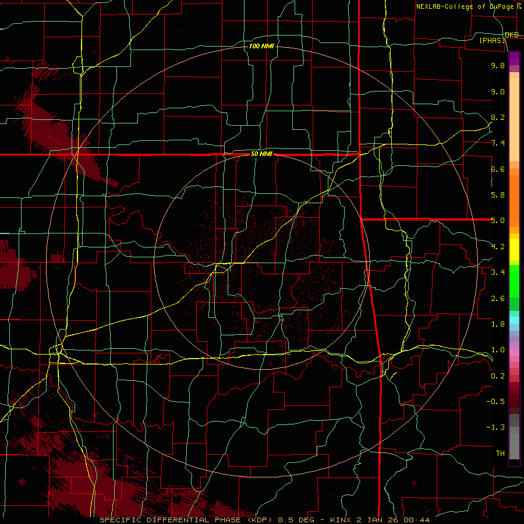Click the TH threshold label
Screen dimensions: 524x524
point(500,454)
